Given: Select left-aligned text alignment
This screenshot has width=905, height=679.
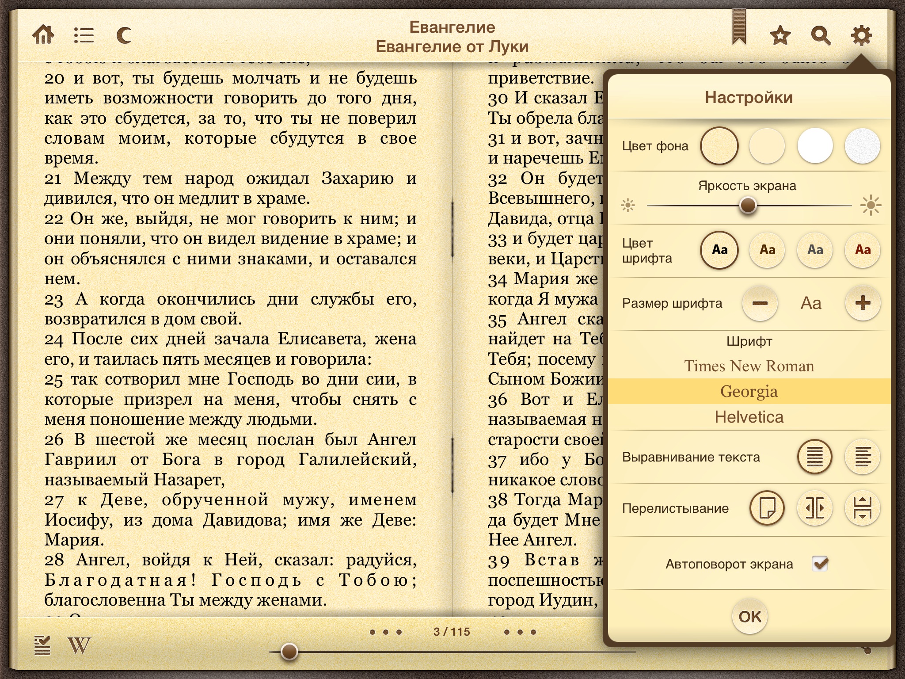Looking at the screenshot, I should pyautogui.click(x=862, y=457).
